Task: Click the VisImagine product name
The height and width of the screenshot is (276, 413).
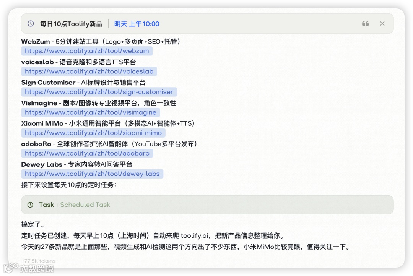Action: click(39, 103)
